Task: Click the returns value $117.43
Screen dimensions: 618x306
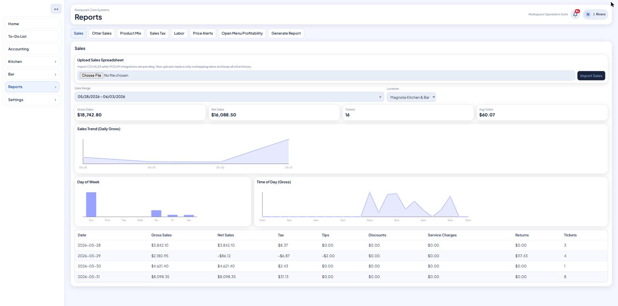Action: (521, 256)
